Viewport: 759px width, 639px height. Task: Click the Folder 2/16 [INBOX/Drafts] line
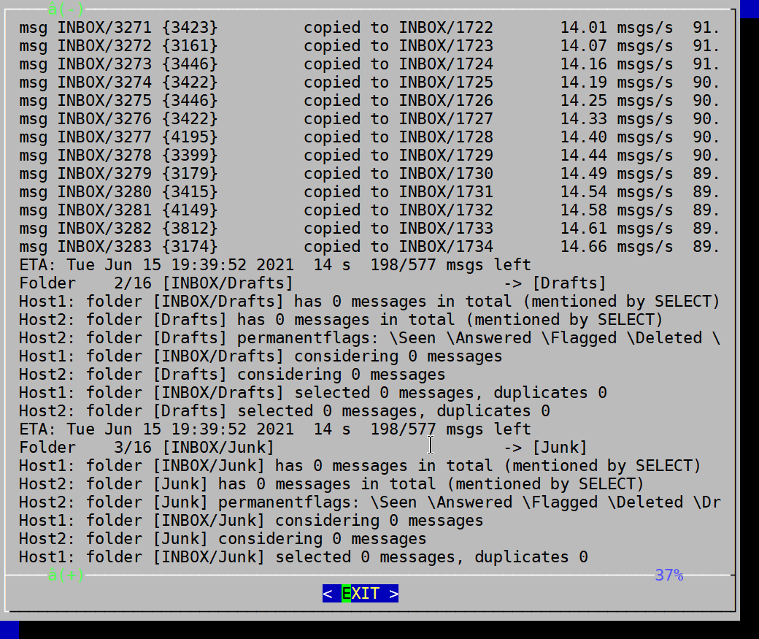click(312, 283)
